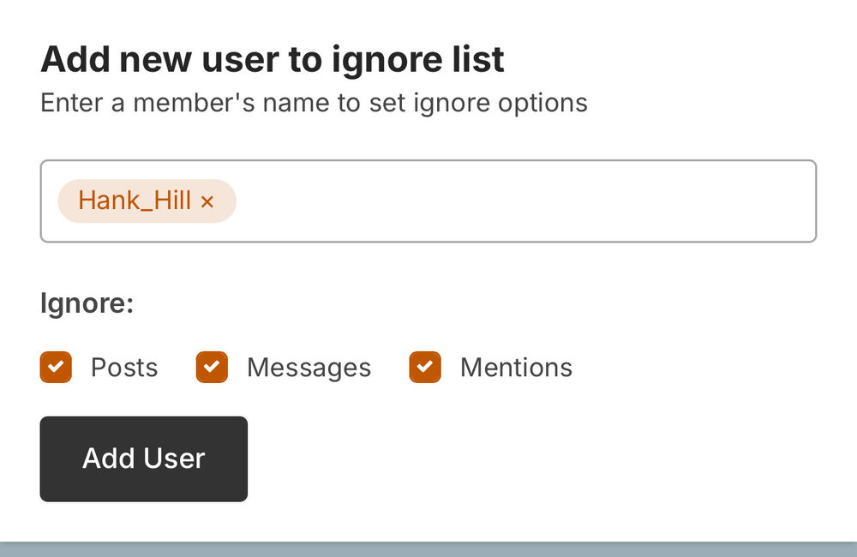Image resolution: width=857 pixels, height=557 pixels.
Task: Click the "Enter a member's name" helper text
Action: click(314, 104)
